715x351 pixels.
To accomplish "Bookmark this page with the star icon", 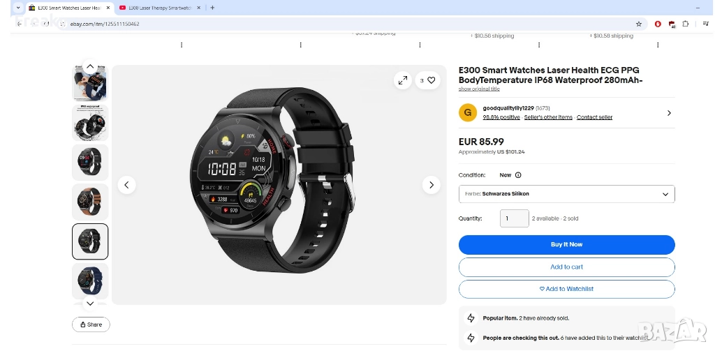I will [x=639, y=24].
